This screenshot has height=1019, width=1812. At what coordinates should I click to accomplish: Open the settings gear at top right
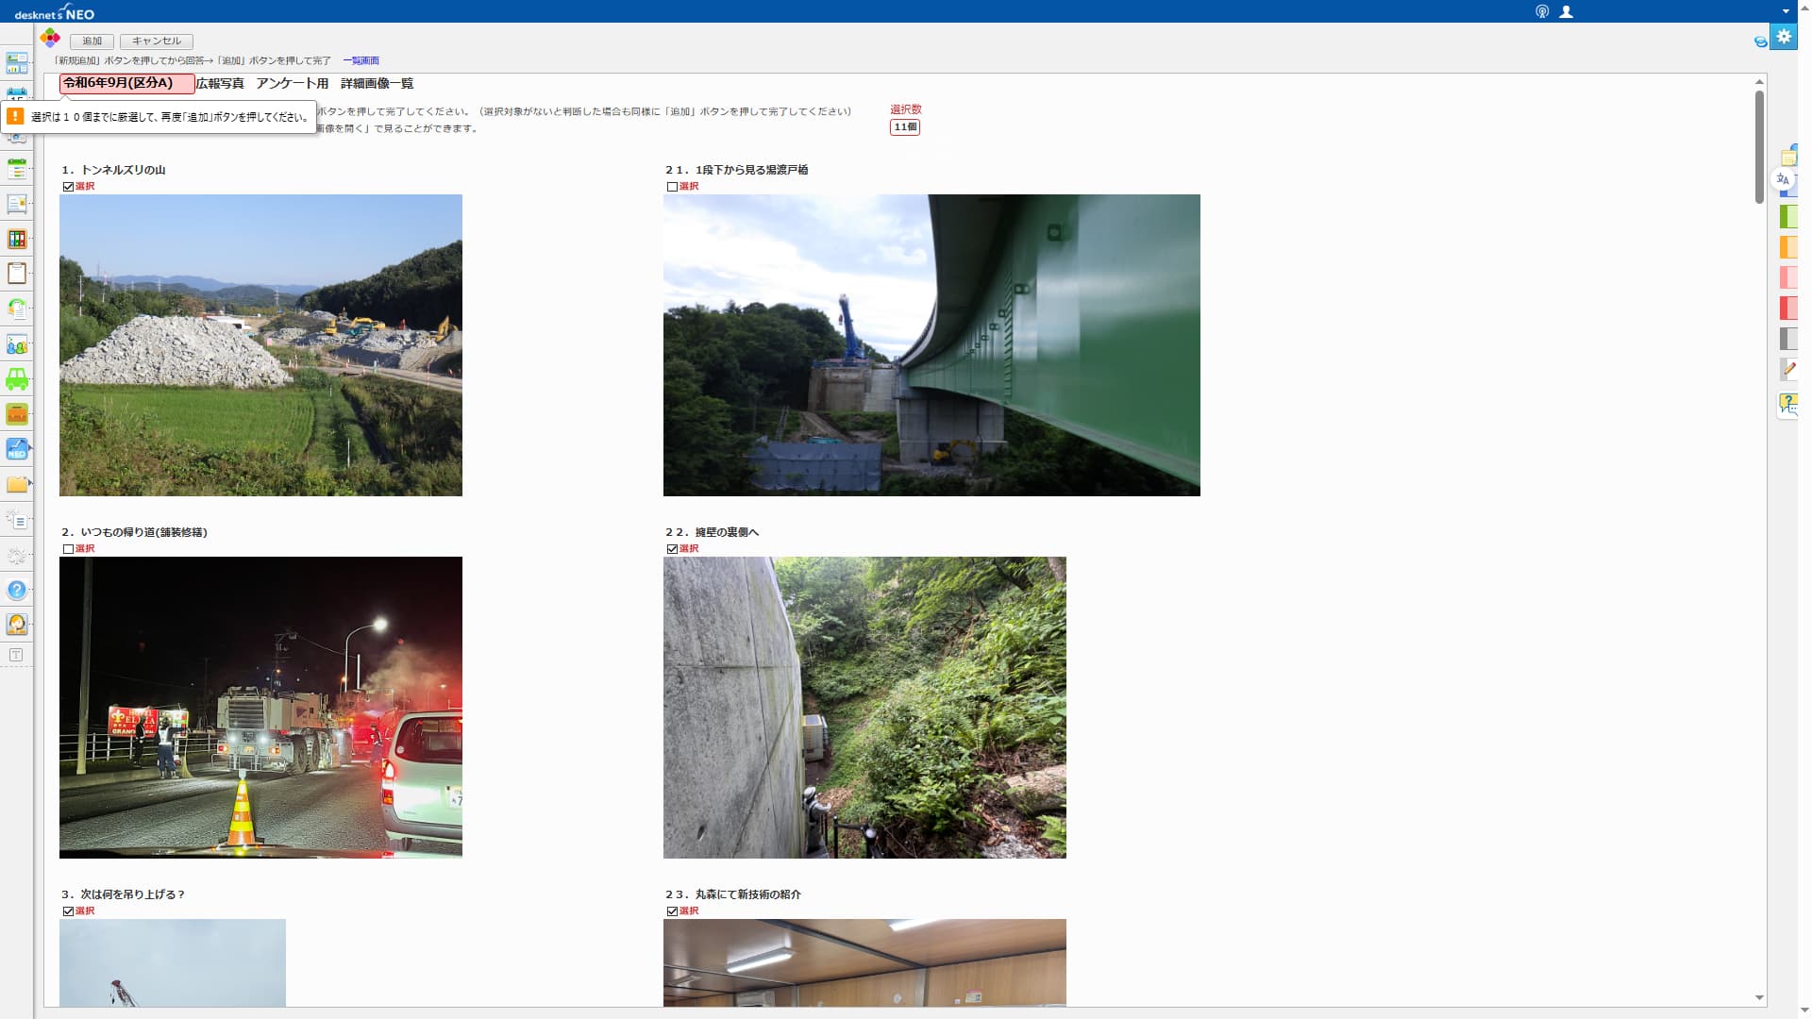coord(1783,37)
